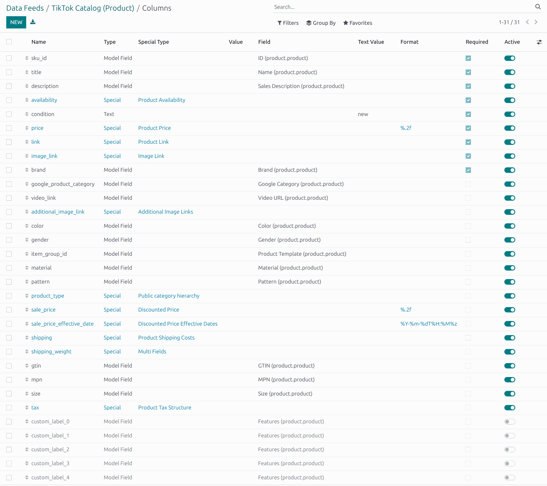Select the custom_label_2 row checkbox
This screenshot has width=547, height=486.
[x=9, y=450]
